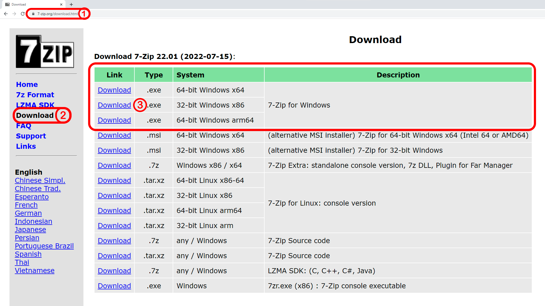Image resolution: width=545 pixels, height=306 pixels.
Task: Switch language to Persian
Action: (x=27, y=238)
